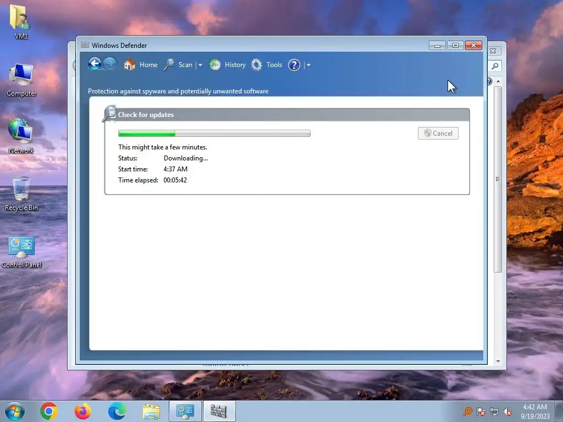Screen dimensions: 563x422
Task: Click the Scan magnifier icon
Action: (169, 65)
